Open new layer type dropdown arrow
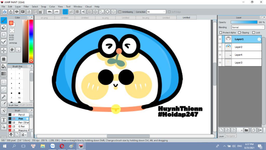 click(x=242, y=130)
